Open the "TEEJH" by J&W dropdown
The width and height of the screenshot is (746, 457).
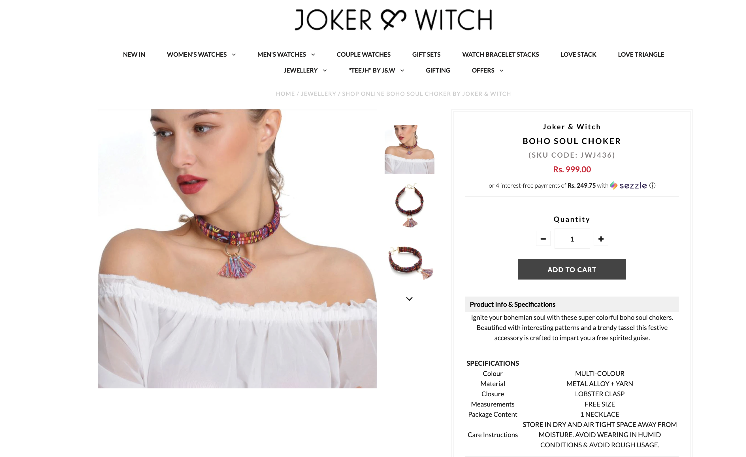(376, 70)
